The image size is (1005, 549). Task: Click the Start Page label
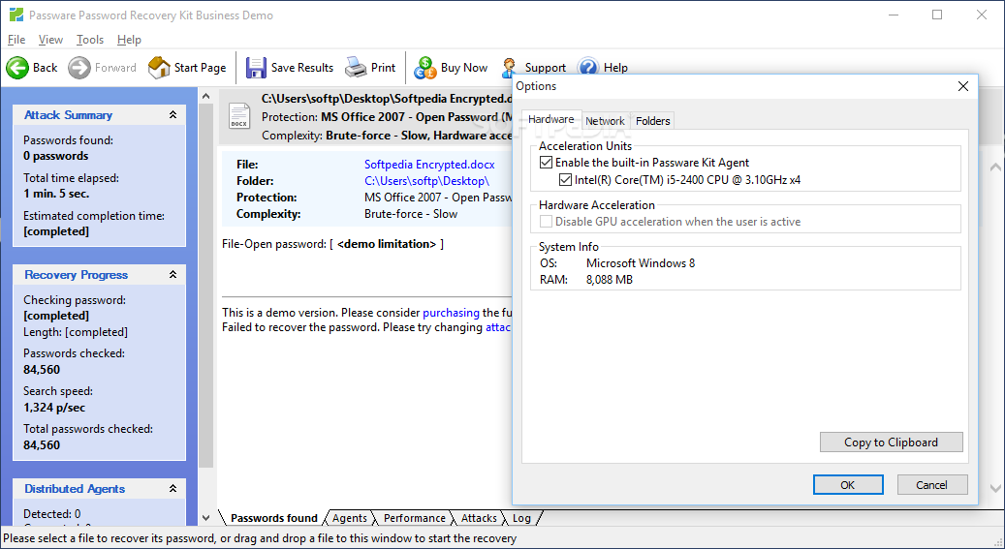(200, 67)
